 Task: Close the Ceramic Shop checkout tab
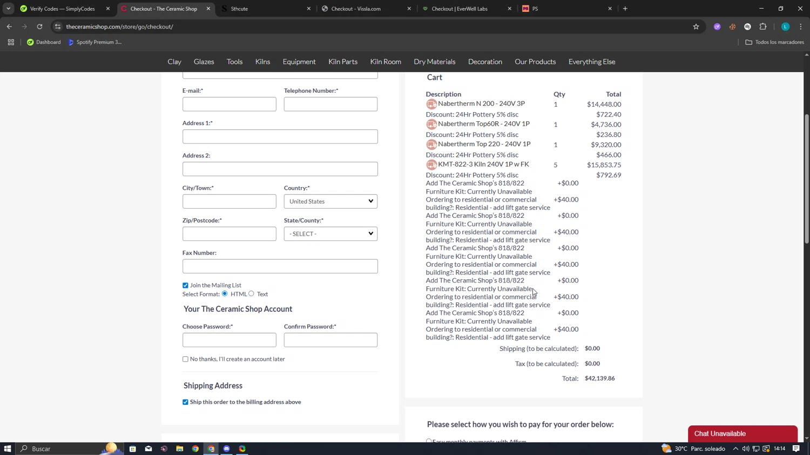tap(208, 9)
